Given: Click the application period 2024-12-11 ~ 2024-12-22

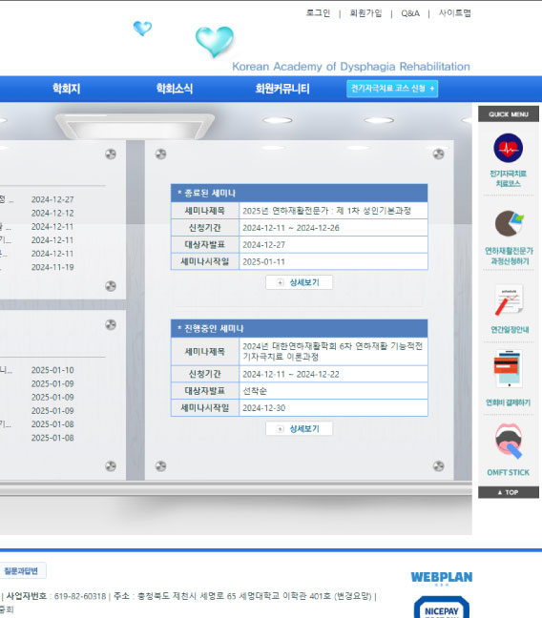Looking at the screenshot, I should pyautogui.click(x=291, y=374).
